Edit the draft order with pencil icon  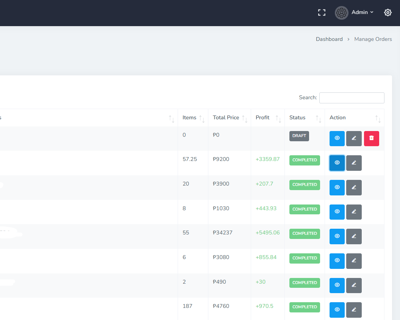[354, 138]
